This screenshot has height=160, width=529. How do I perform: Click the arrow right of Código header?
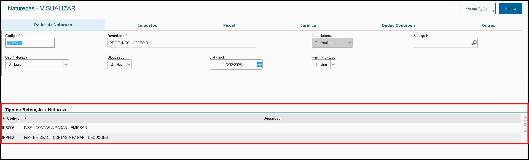click(25, 118)
